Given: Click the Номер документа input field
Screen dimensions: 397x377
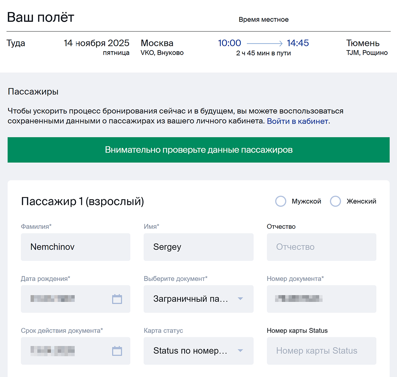Looking at the screenshot, I should coord(321,299).
